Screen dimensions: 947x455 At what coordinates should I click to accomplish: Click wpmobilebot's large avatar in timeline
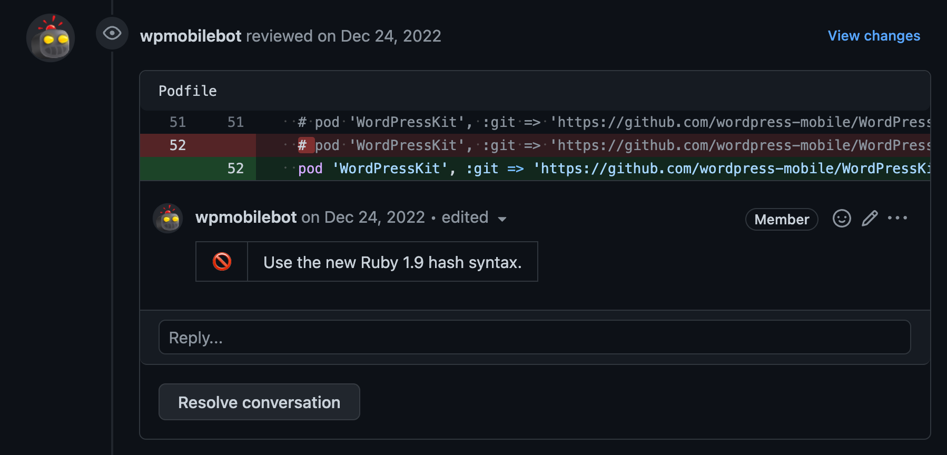(51, 38)
